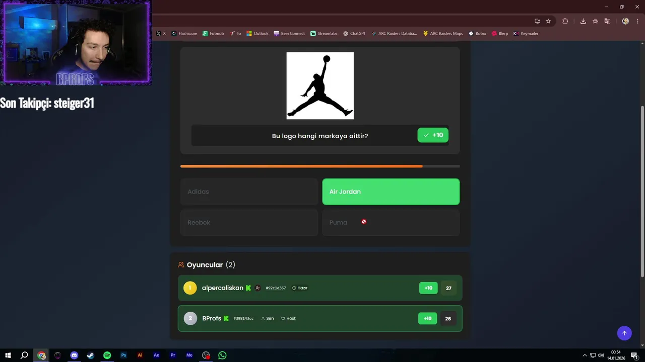This screenshot has width=645, height=362.
Task: Open Media Encoder from the taskbar
Action: coord(189,355)
